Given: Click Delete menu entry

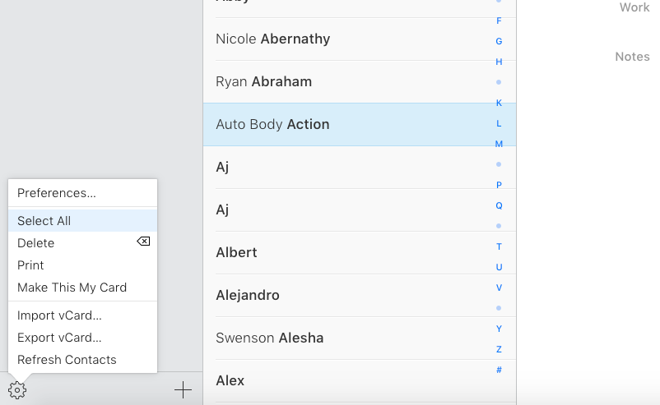Looking at the screenshot, I should tap(36, 243).
